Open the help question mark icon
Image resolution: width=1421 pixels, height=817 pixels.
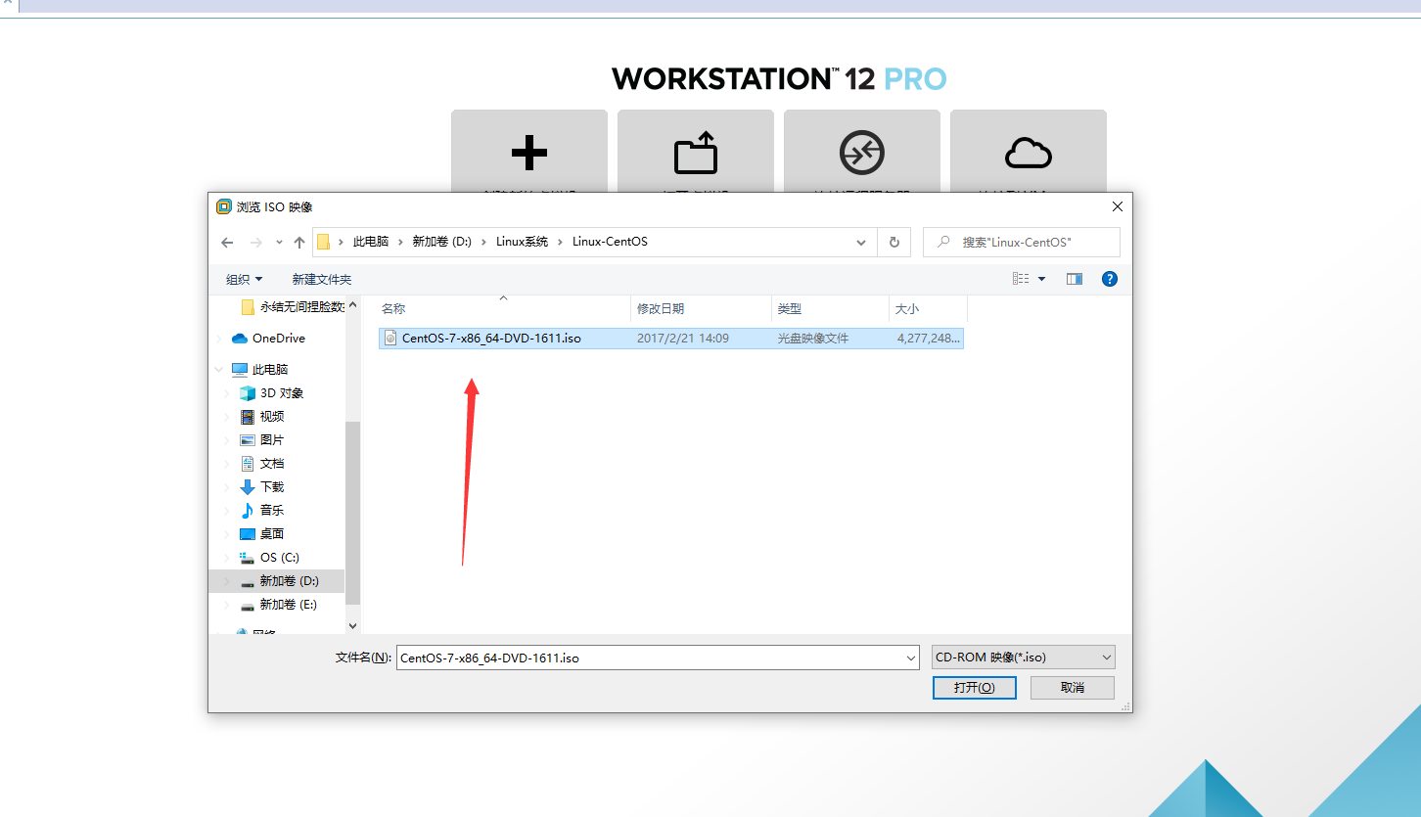pyautogui.click(x=1110, y=279)
